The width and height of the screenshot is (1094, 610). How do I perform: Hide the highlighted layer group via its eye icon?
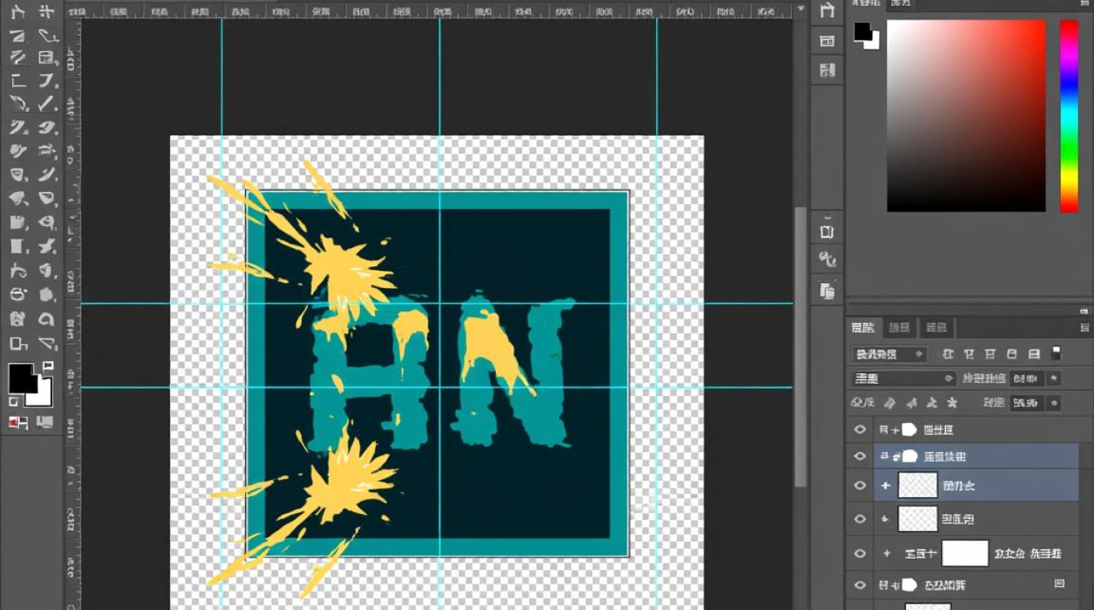860,457
